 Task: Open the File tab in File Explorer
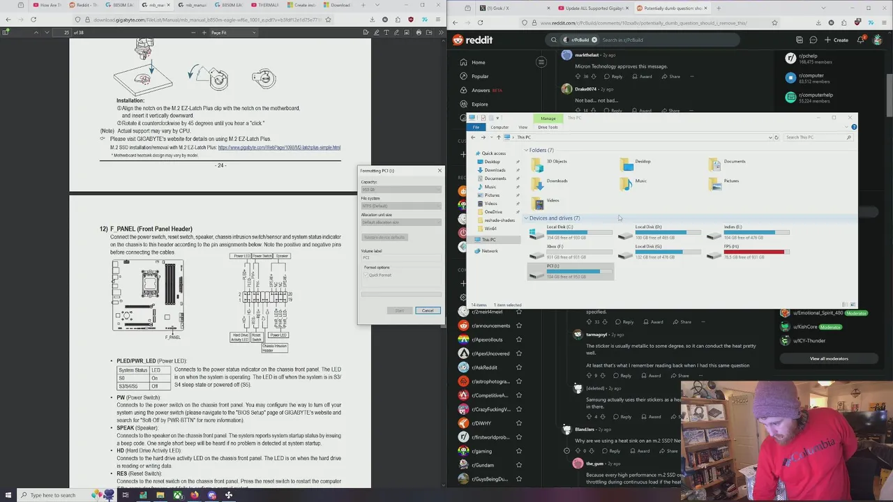476,127
